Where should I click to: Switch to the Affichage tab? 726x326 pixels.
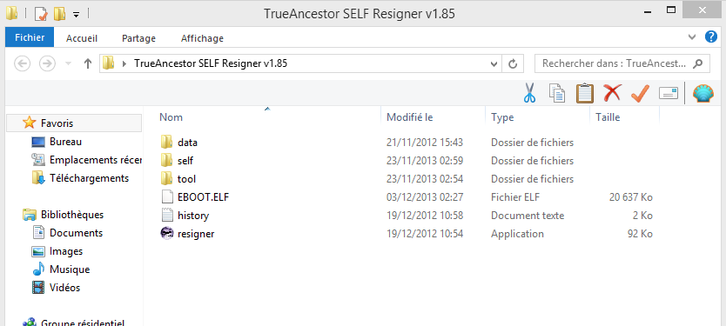coord(202,38)
